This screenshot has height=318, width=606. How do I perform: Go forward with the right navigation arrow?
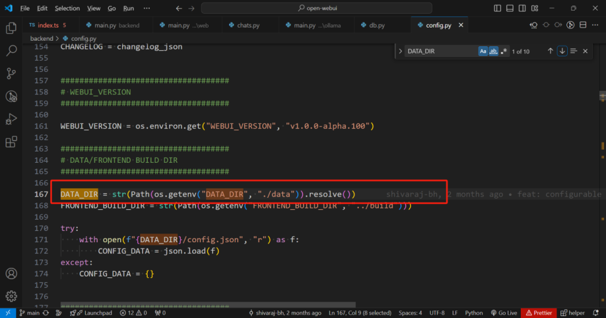192,8
